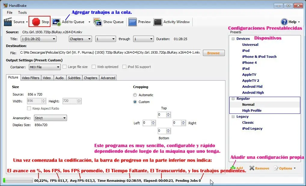The height and width of the screenshot is (186, 306).
Task: Open preset Options menu
Action: (285, 168)
